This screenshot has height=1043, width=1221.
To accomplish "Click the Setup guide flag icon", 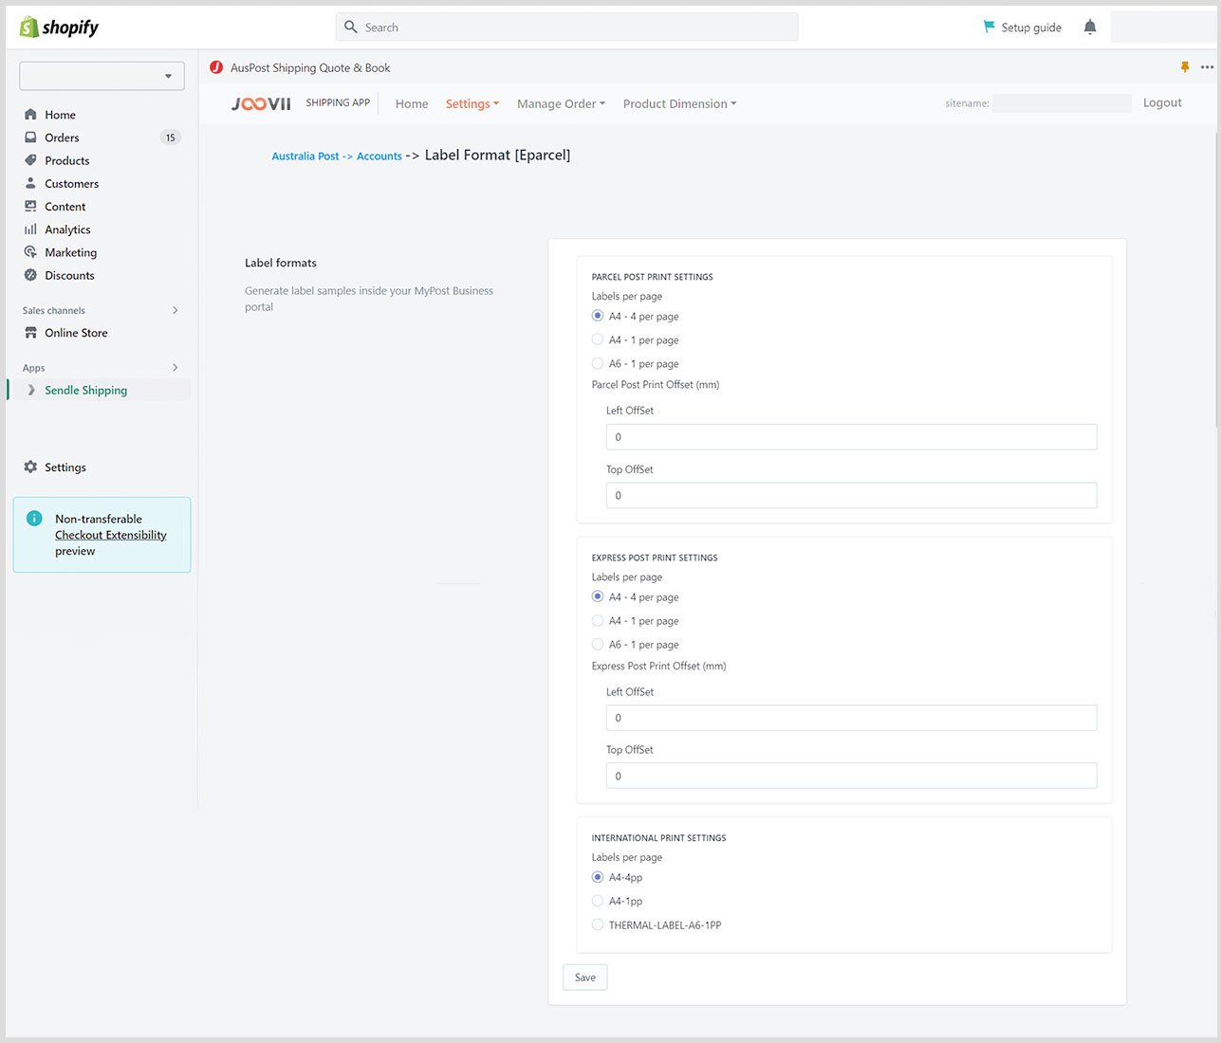I will click(989, 27).
